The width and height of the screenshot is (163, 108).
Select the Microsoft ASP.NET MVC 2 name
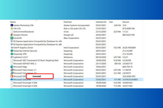click(25, 63)
